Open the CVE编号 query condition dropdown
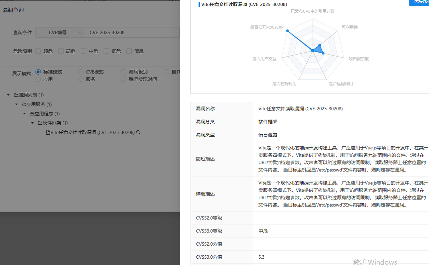Screen dimensions: 429x265 (x=60, y=32)
